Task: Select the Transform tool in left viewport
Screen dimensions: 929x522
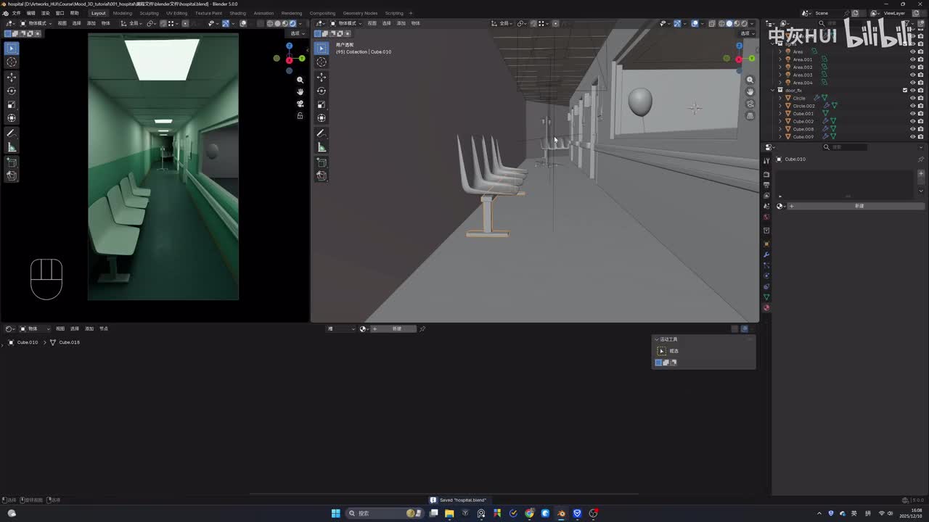Action: click(12, 117)
